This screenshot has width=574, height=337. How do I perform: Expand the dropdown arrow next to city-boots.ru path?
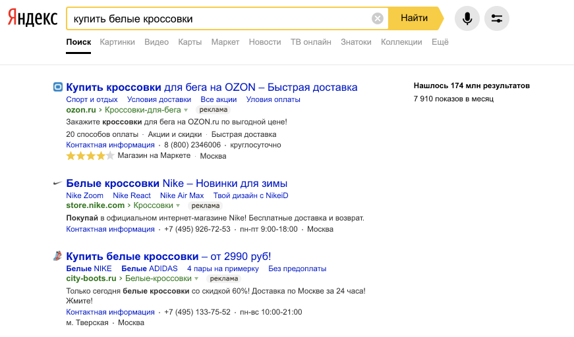pos(196,279)
